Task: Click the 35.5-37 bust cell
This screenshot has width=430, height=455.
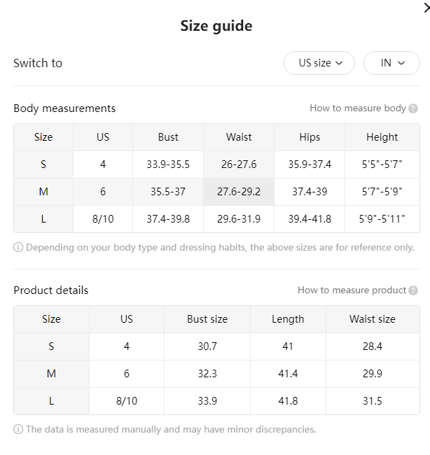Action: pos(168,192)
